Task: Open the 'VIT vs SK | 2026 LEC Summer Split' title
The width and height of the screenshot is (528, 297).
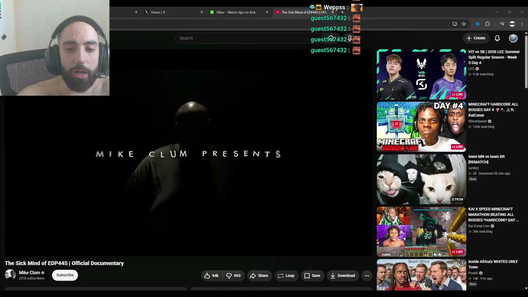Action: (x=494, y=57)
